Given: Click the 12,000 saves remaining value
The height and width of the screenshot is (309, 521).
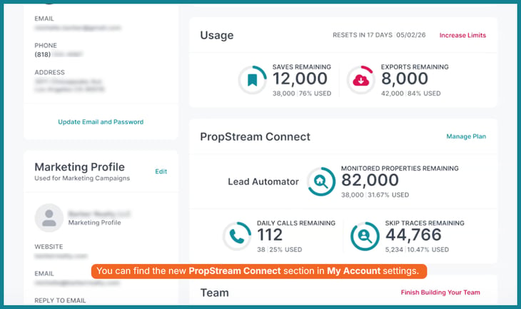Looking at the screenshot, I should pyautogui.click(x=300, y=78).
